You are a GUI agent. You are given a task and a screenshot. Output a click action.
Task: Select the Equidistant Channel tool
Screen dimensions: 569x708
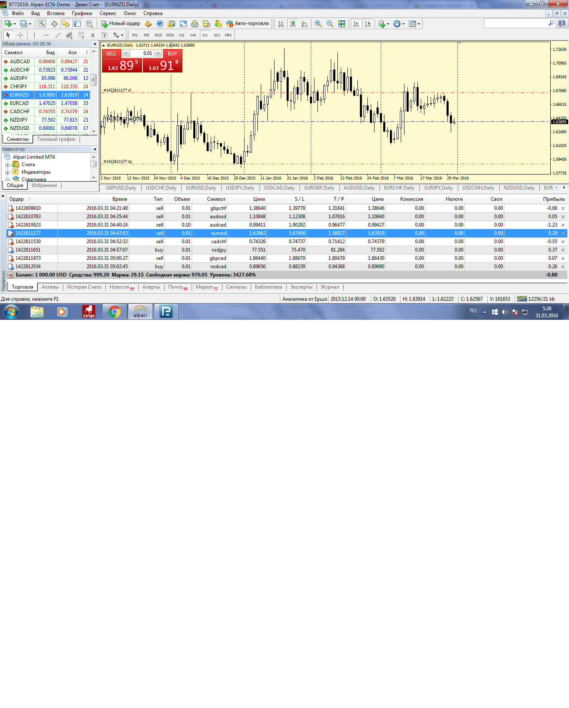pyautogui.click(x=69, y=35)
